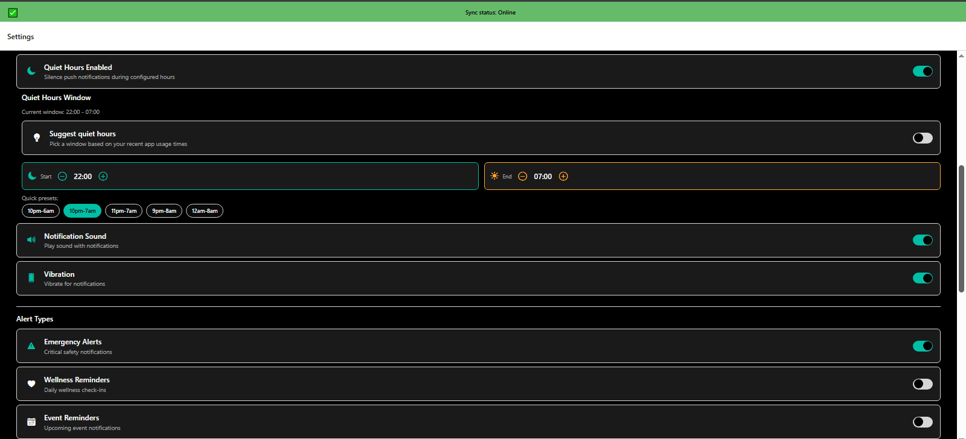
Task: Click the Quick presets: label
Action: tap(40, 198)
